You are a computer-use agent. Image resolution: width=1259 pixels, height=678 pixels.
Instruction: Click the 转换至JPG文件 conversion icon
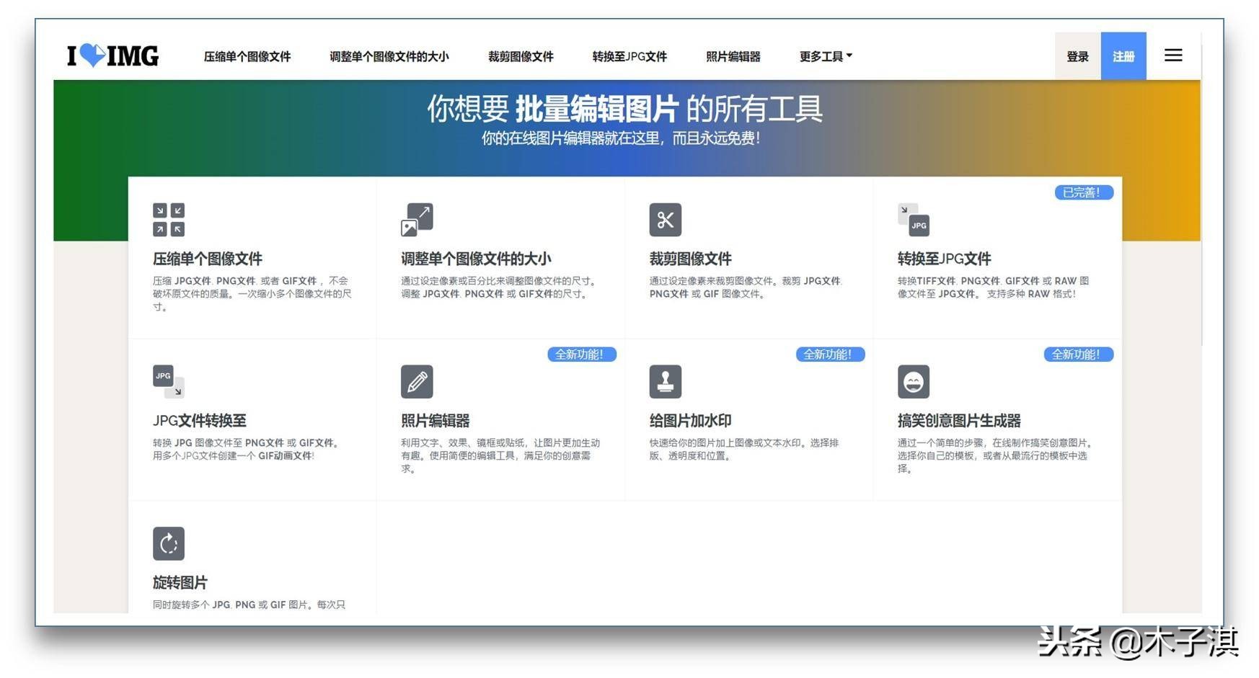[912, 220]
